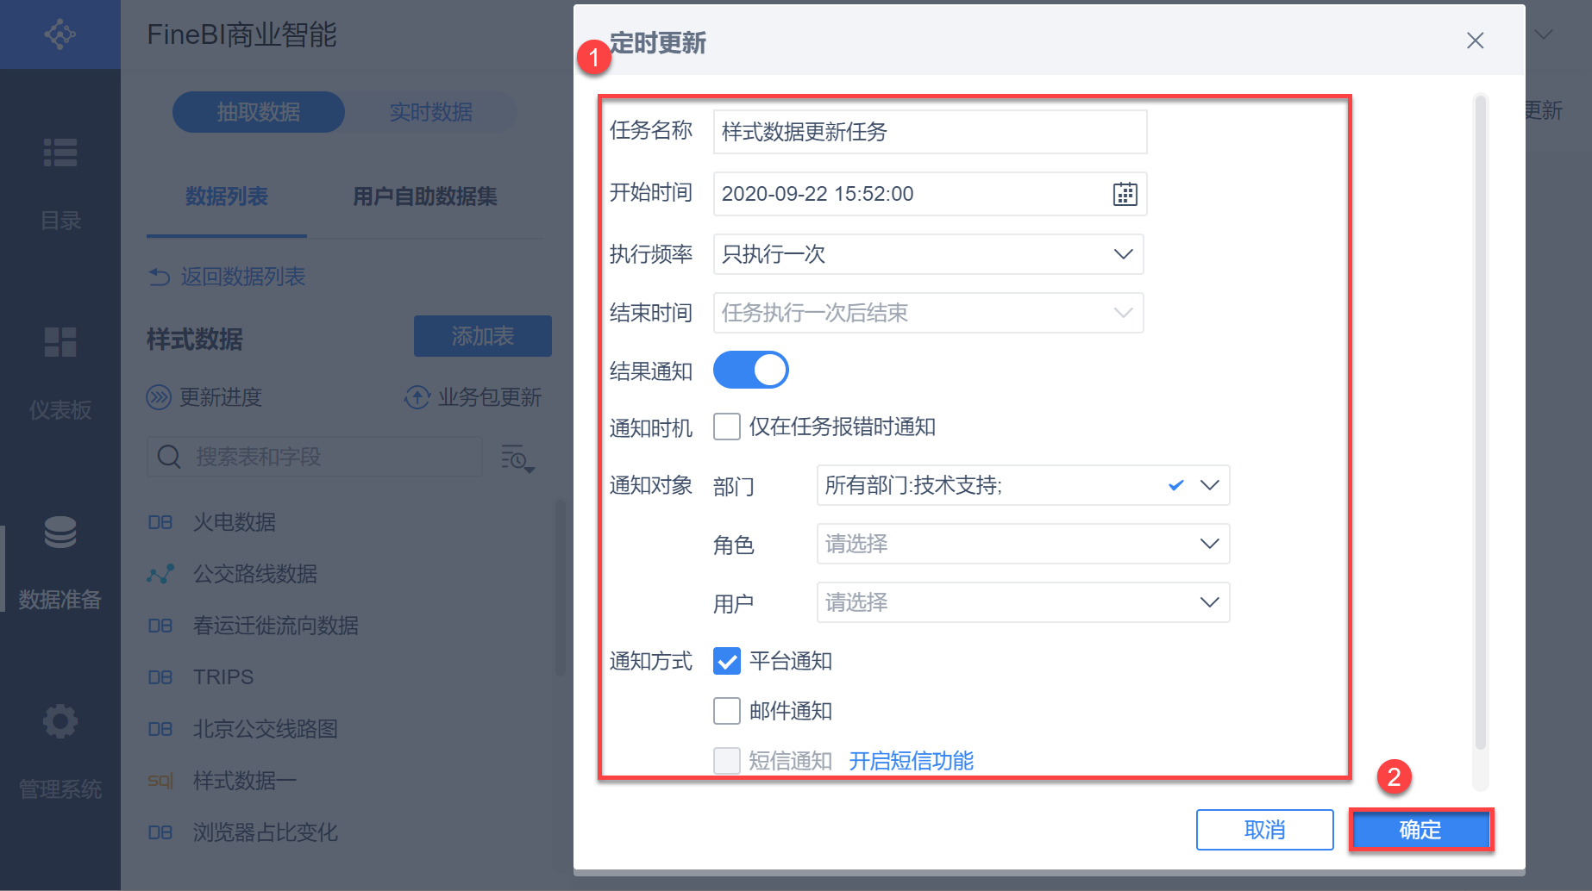Enable the 邮件通知 checkbox

click(727, 711)
